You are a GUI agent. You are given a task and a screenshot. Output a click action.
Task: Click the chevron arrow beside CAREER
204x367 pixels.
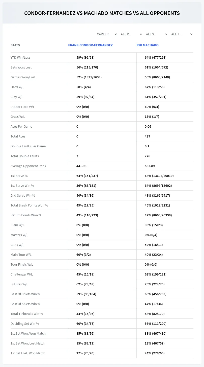coord(115,34)
